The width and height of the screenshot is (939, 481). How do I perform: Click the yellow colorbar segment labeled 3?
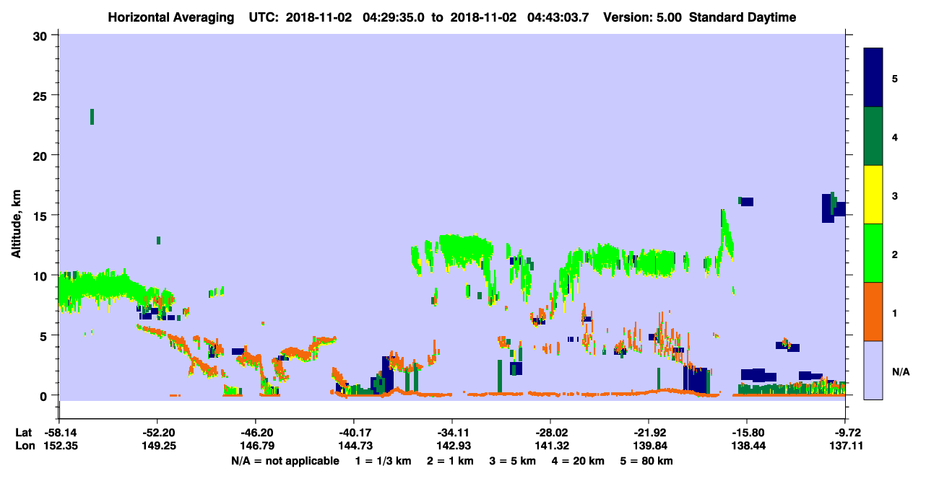click(873, 195)
